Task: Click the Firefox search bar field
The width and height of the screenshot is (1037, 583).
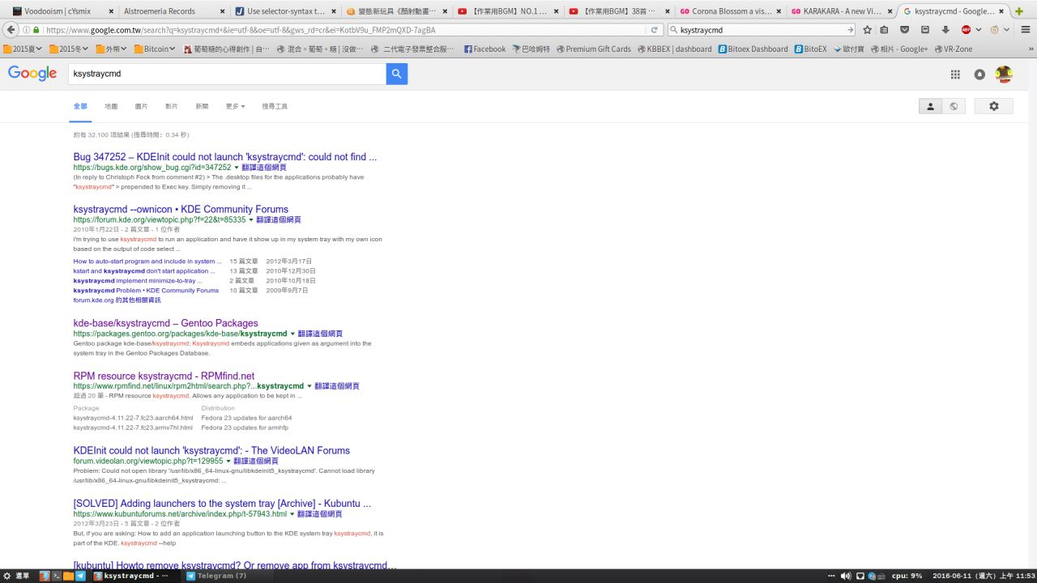Action: (x=762, y=30)
